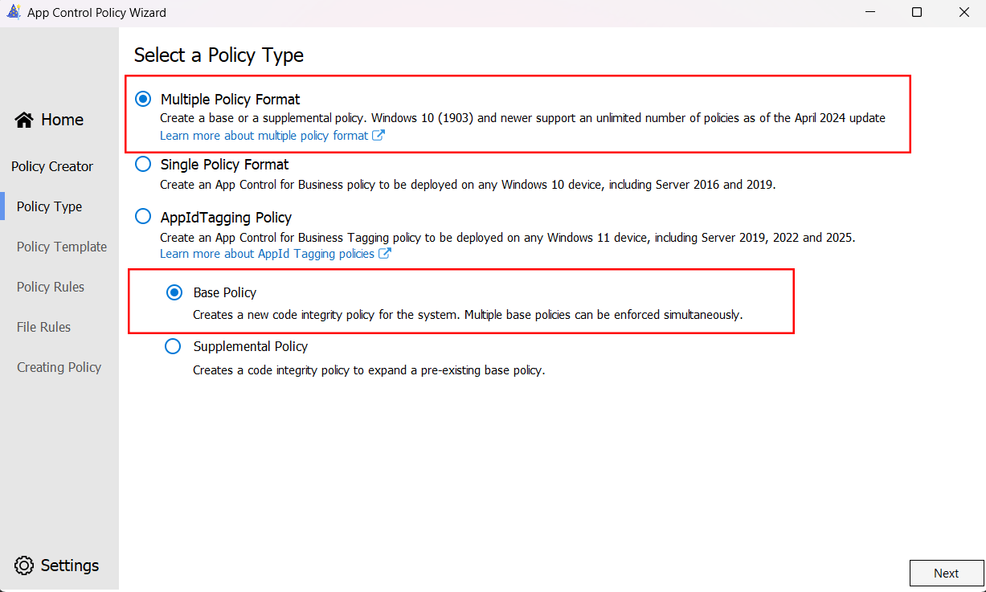Open Settings via the gear icon
This screenshot has height=592, width=986.
pos(24,565)
